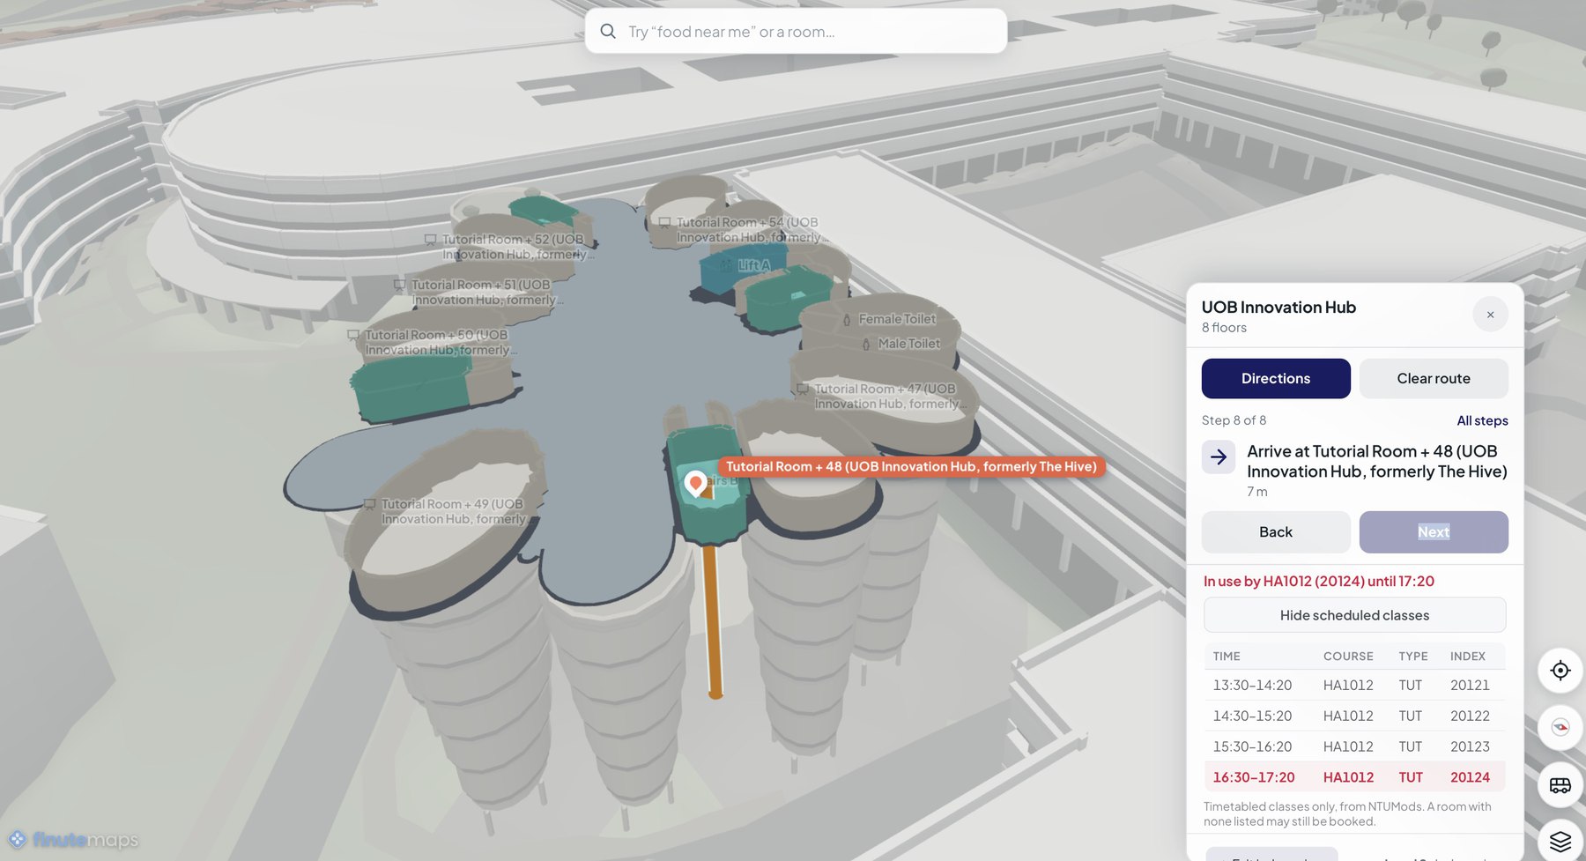
Task: Select Tutorial Room + 49 map label
Action: [446, 511]
